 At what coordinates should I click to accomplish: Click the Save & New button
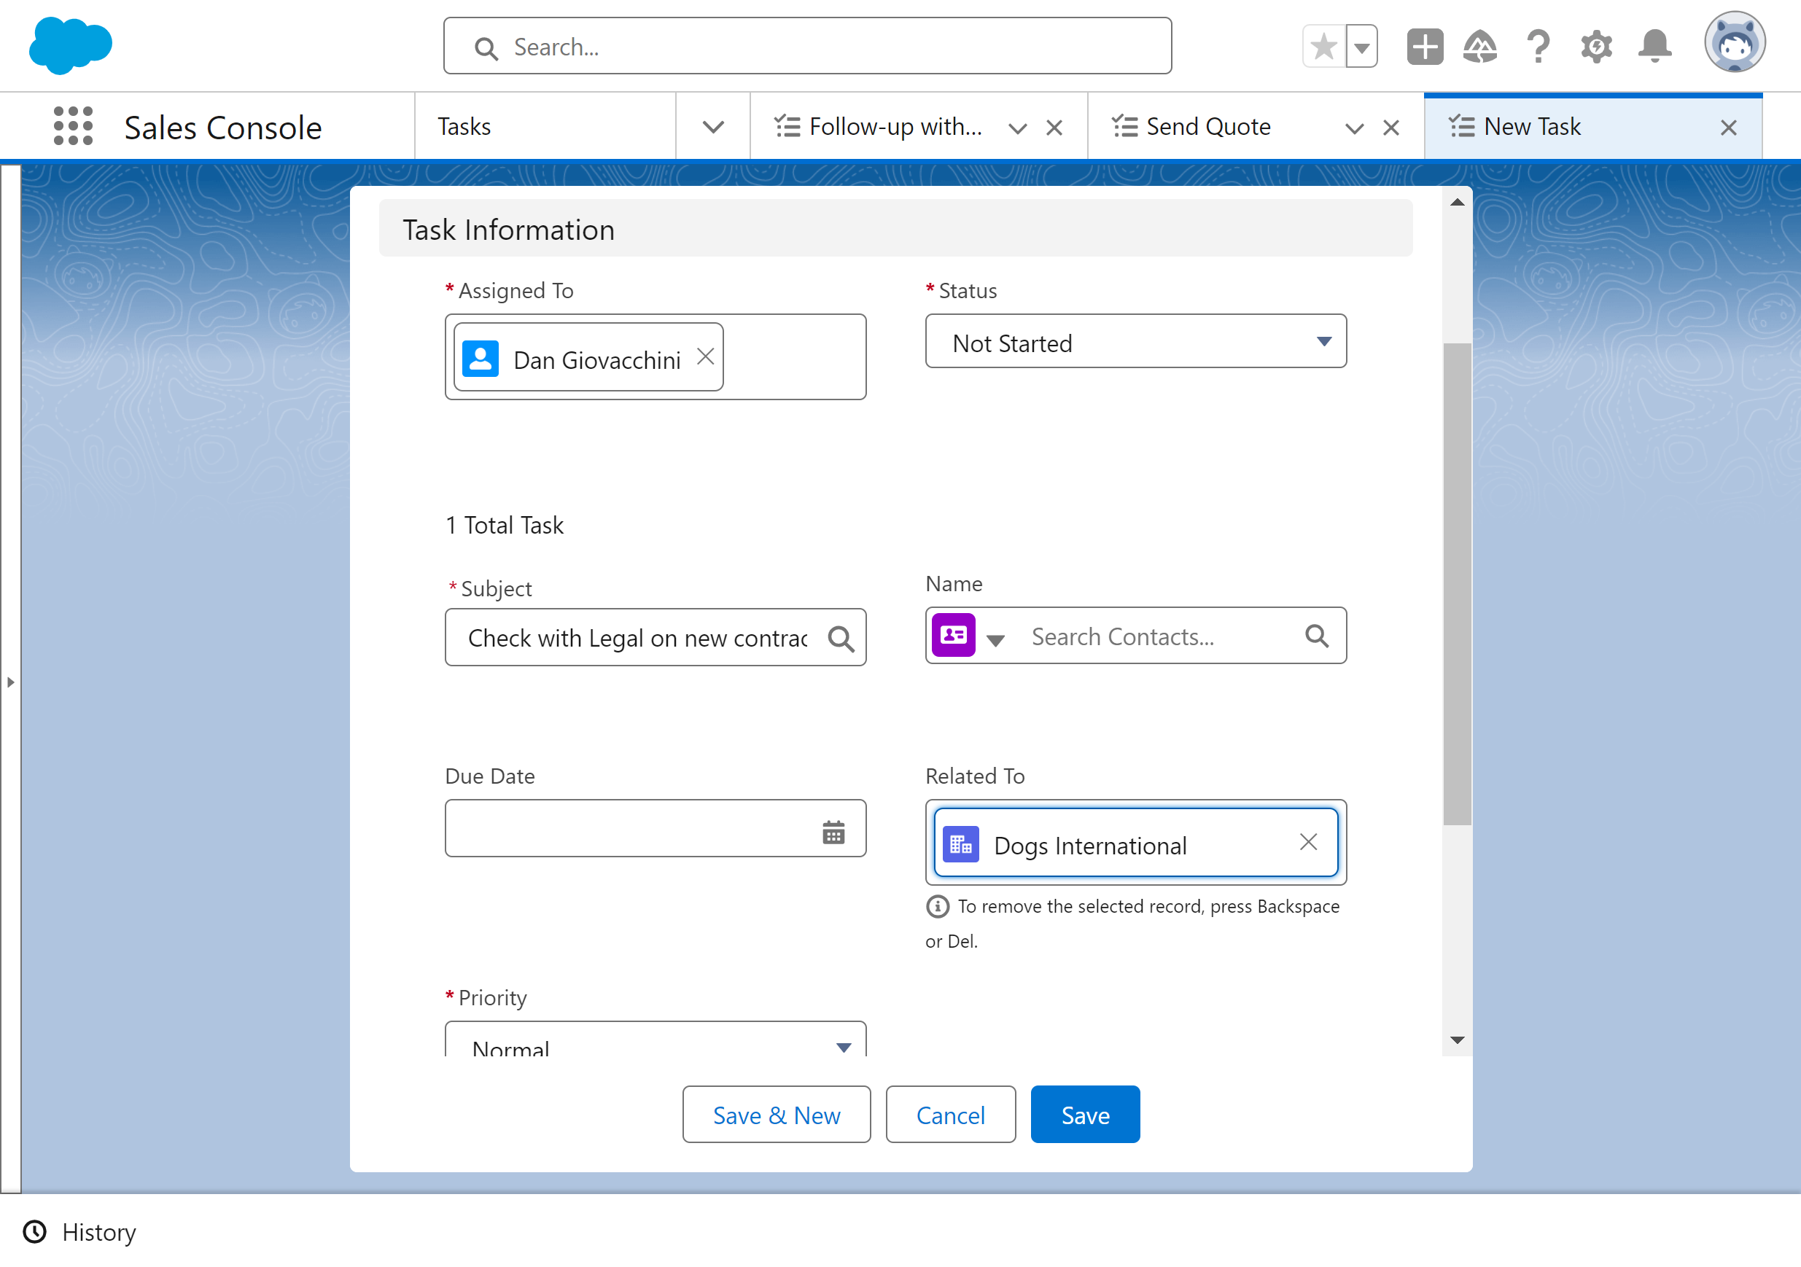click(x=776, y=1114)
